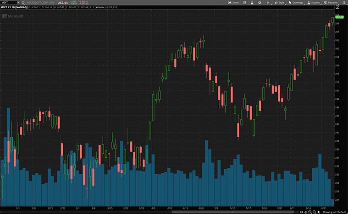Click the 267.44 last price bubble
Image resolution: width=348 pixels, height=214 pixels.
pyautogui.click(x=340, y=17)
